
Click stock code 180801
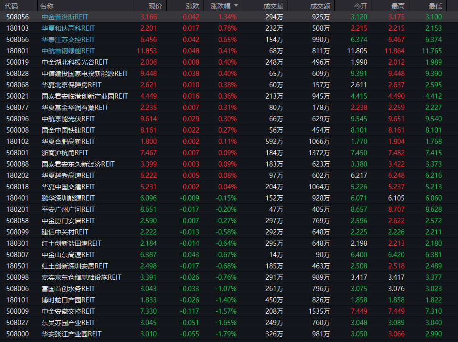click(x=17, y=51)
